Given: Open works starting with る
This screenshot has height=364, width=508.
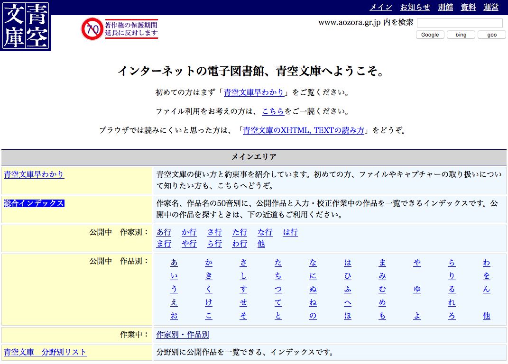Looking at the screenshot, I should [x=452, y=289].
